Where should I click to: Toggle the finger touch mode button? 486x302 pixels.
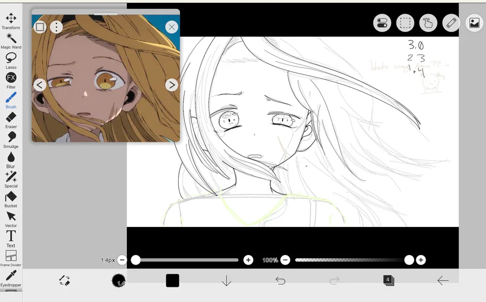click(x=428, y=23)
